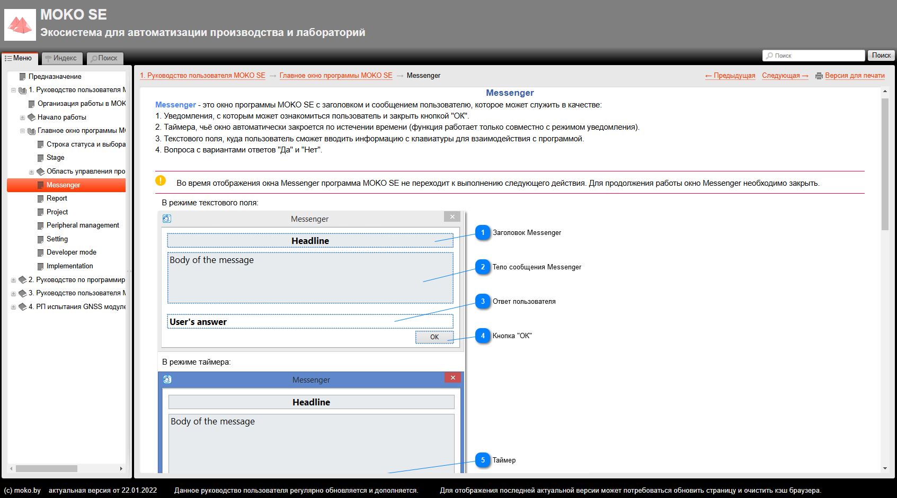
Task: Expand 2. Руководство по программир node
Action: (13, 280)
